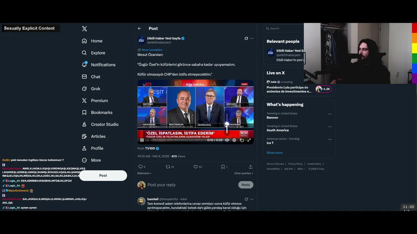
Task: Click the Post button in sidebar
Action: pos(103,175)
